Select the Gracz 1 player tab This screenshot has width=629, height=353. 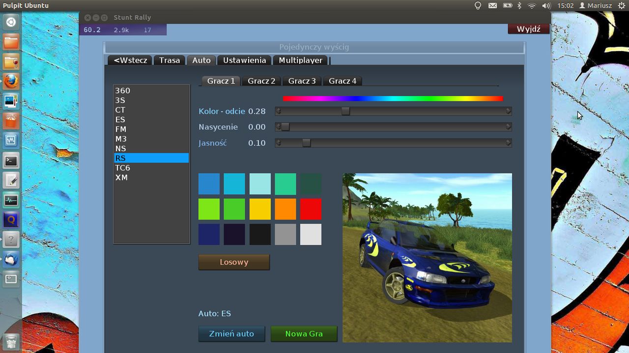click(x=221, y=81)
